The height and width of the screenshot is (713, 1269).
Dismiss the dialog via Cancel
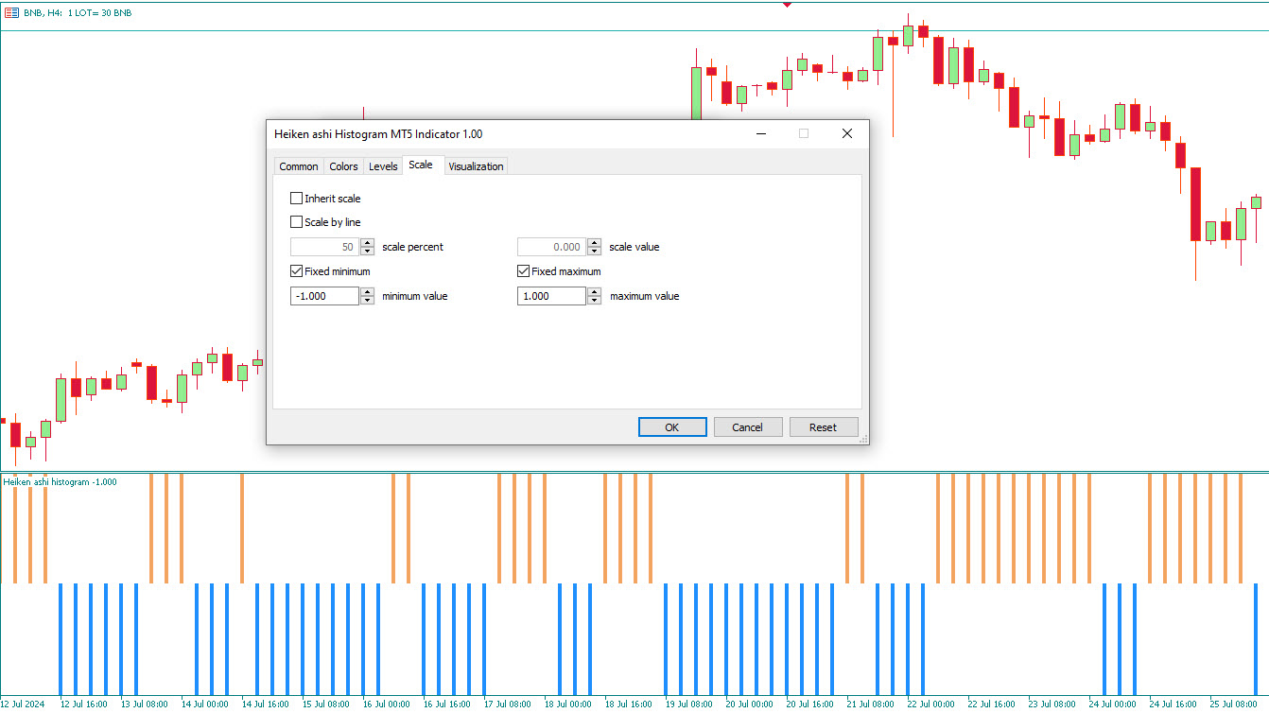pos(748,426)
